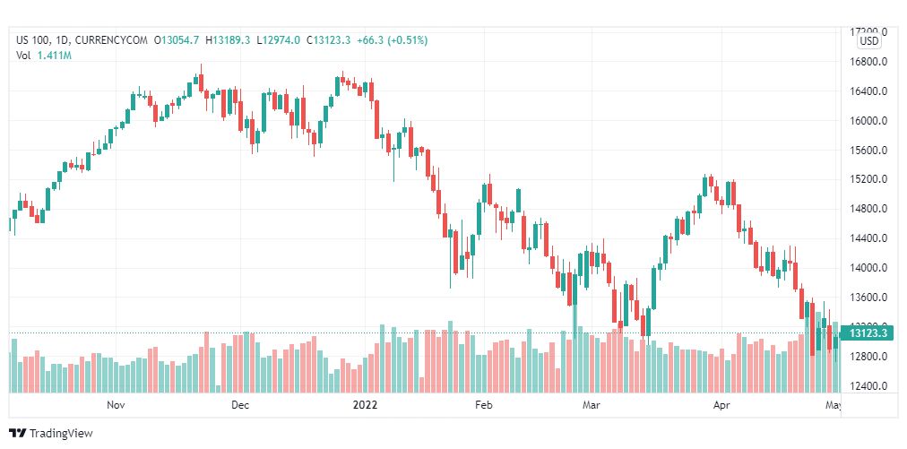Click the Mar label on time axis
This screenshot has height=449, width=907.
point(592,405)
